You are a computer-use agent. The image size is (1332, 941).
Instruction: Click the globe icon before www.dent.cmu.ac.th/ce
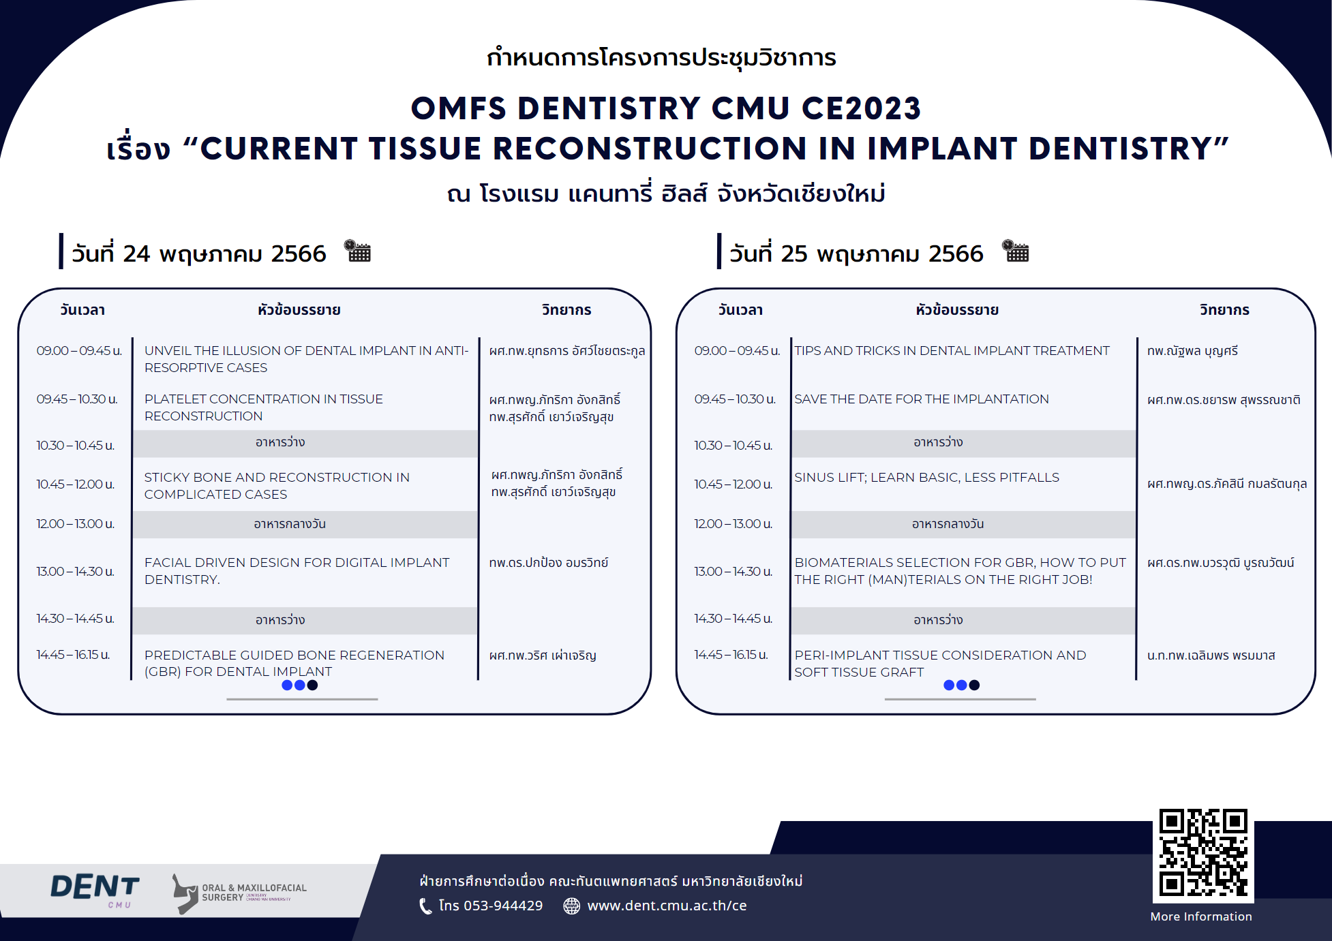click(x=571, y=906)
